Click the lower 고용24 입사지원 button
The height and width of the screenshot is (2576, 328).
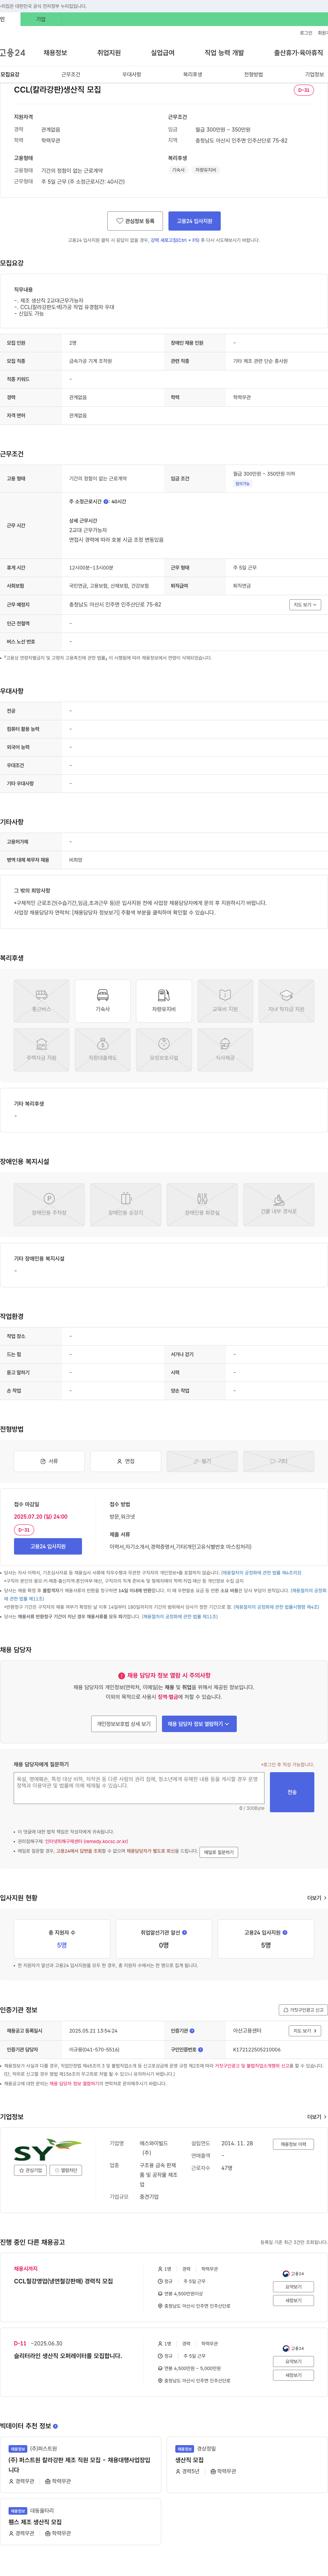point(48,1546)
